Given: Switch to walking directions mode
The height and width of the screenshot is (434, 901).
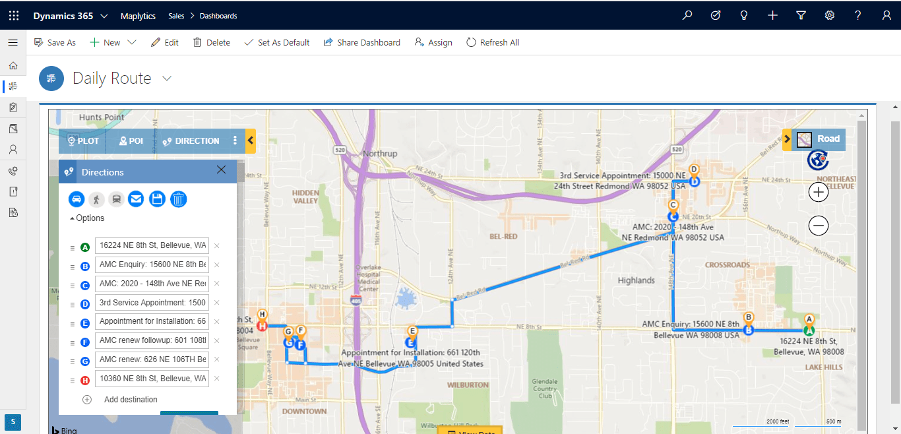Looking at the screenshot, I should pos(96,199).
